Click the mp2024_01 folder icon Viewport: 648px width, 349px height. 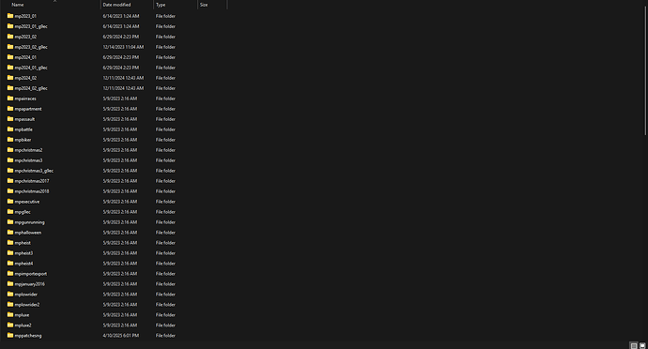pyautogui.click(x=10, y=57)
